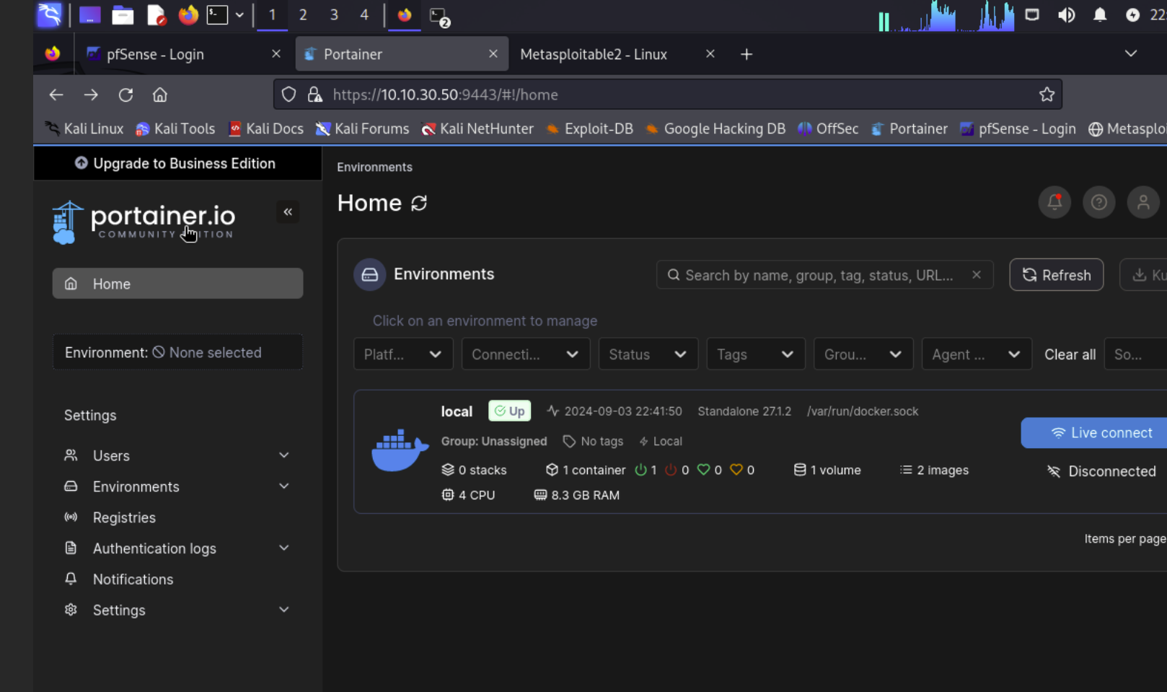Open the user account icon in Portainer
Viewport: 1167px width, 692px height.
(1142, 202)
